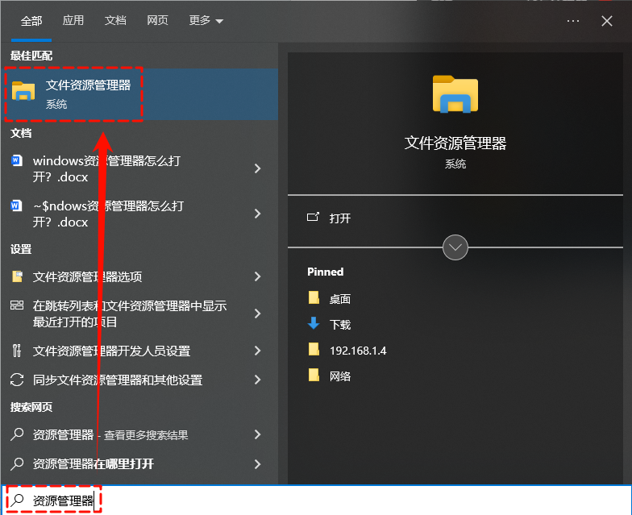This screenshot has width=632, height=515.
Task: Expand arrow next to 文件资源管理器选项
Action: [x=258, y=276]
